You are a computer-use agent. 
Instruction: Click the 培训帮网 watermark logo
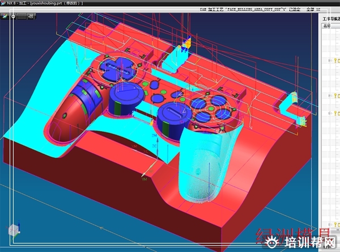tap(300, 243)
